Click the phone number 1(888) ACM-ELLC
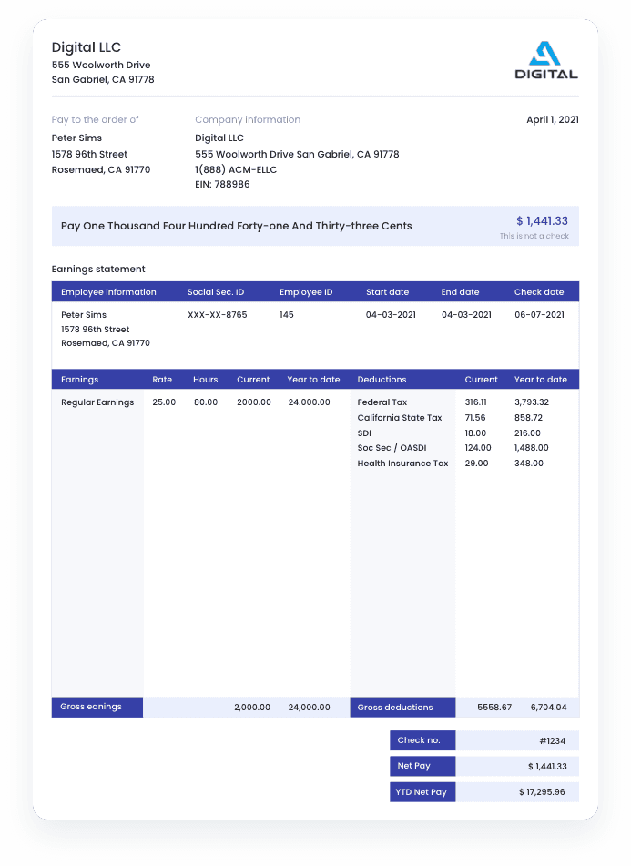 tap(236, 169)
